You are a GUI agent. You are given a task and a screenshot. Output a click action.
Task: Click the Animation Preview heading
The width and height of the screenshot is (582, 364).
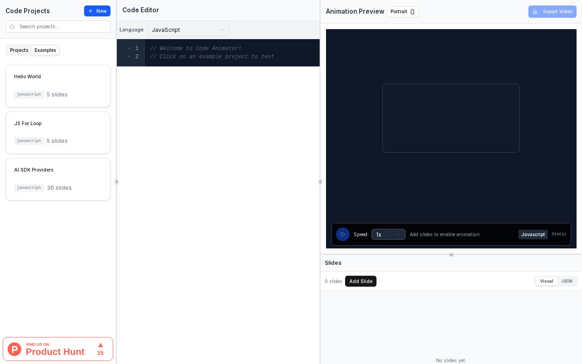tap(355, 11)
